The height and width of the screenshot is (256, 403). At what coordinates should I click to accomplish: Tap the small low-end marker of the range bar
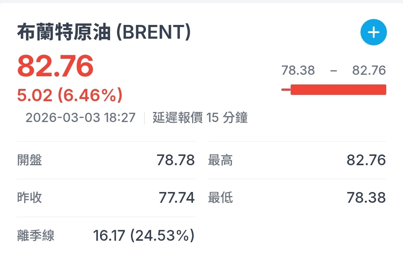(x=285, y=90)
